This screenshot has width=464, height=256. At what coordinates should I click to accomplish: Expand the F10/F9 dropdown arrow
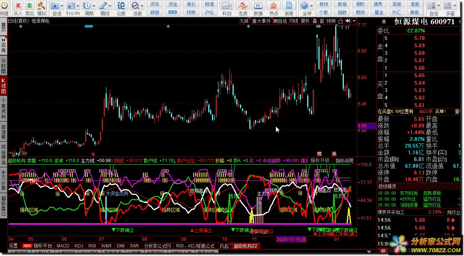[77, 6]
